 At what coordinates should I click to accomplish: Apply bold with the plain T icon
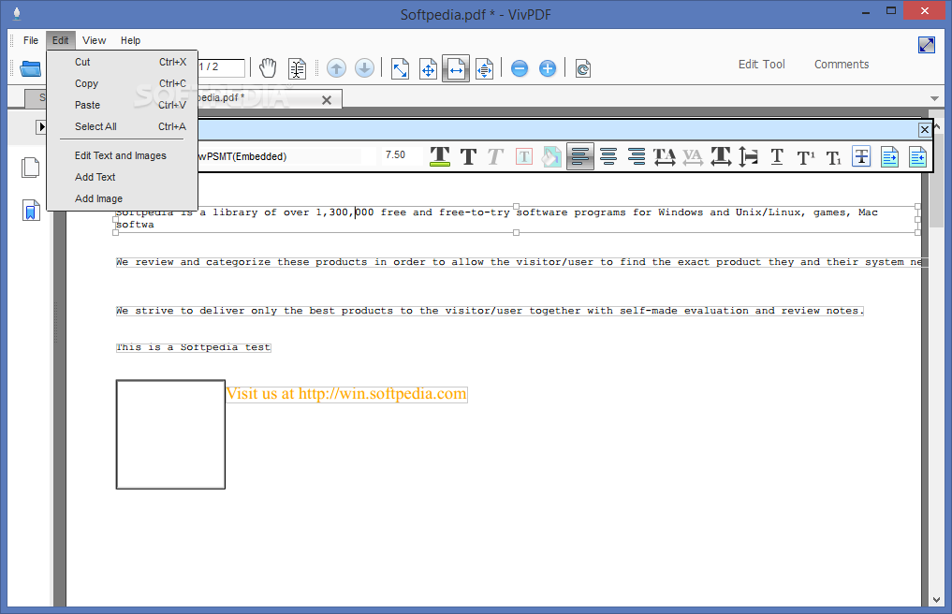coord(468,156)
